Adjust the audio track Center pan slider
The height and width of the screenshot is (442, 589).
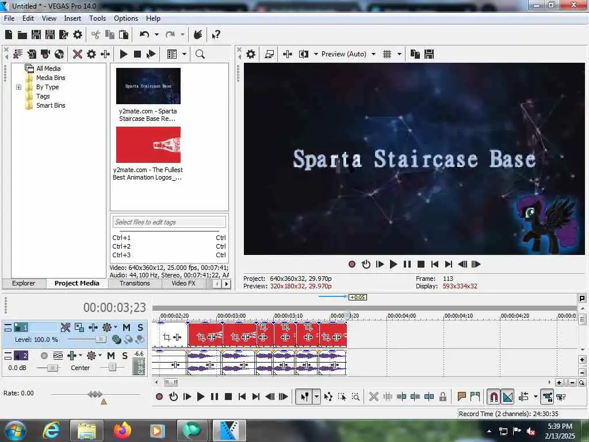112,367
